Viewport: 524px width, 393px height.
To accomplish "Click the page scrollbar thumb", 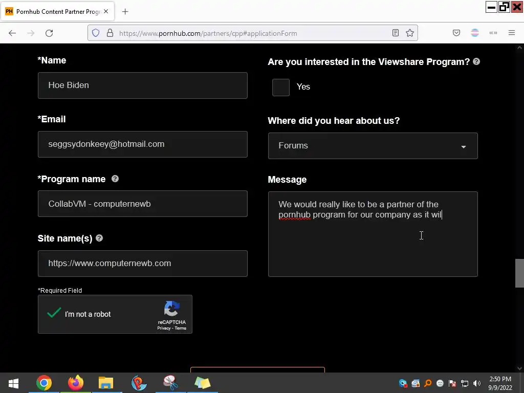I will point(519,273).
